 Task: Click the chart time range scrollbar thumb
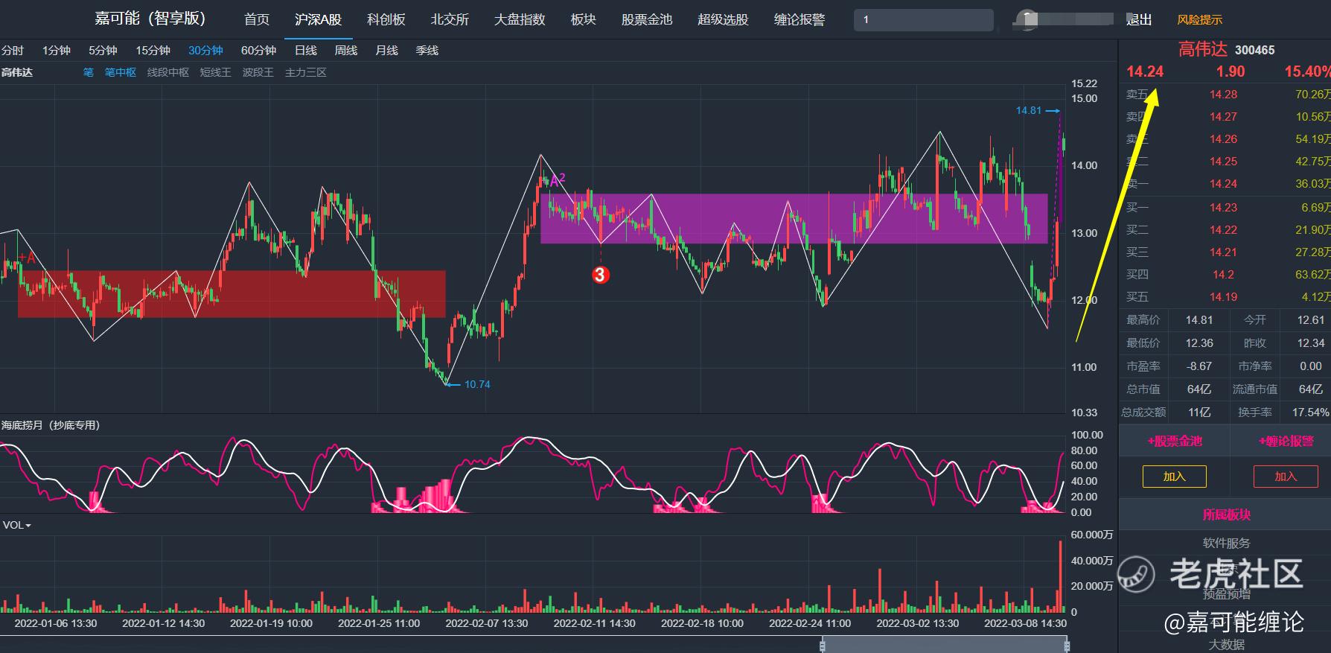945,646
